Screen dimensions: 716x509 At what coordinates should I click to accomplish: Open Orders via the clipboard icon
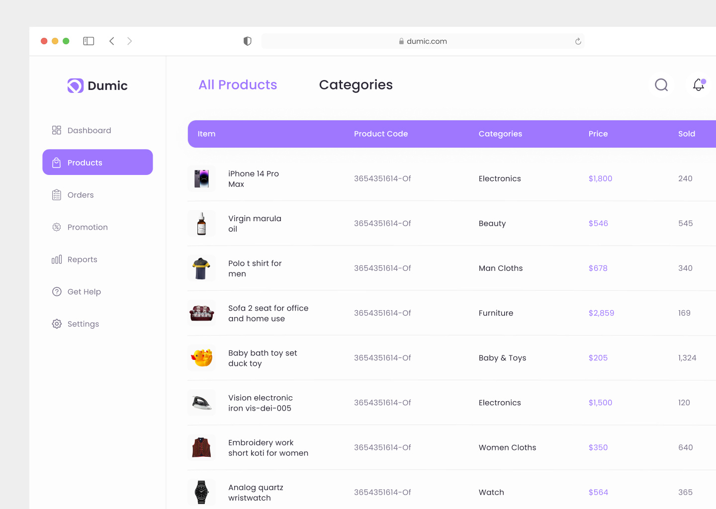pos(57,195)
